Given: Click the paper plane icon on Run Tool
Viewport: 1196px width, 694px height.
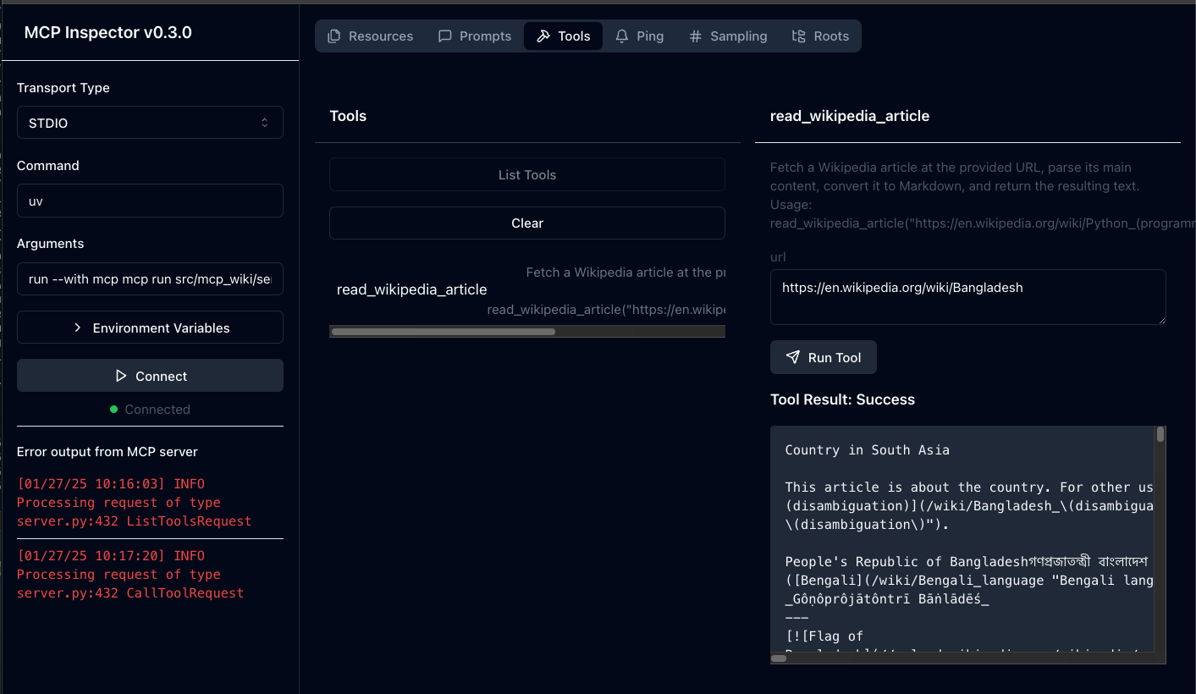Looking at the screenshot, I should [x=792, y=356].
